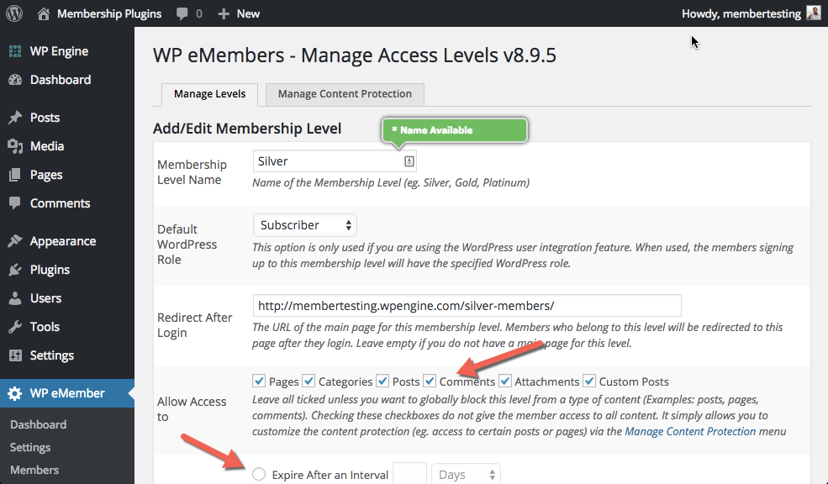Screen dimensions: 828x484
Task: Open the Appearance brush icon
Action: click(x=15, y=241)
